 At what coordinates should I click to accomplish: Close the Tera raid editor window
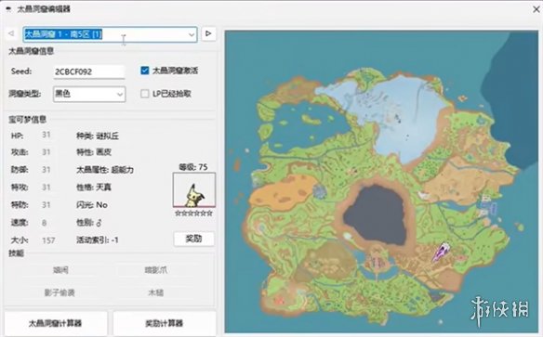coord(536,8)
